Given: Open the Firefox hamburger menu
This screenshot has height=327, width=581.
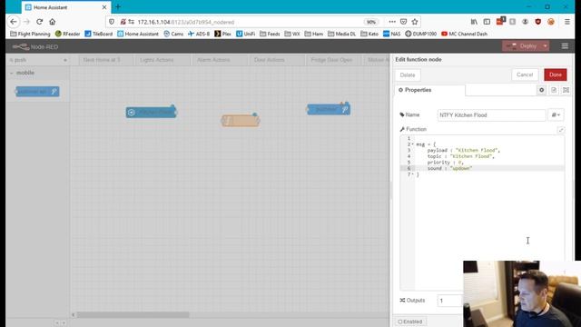Looking at the screenshot, I should pyautogui.click(x=567, y=22).
